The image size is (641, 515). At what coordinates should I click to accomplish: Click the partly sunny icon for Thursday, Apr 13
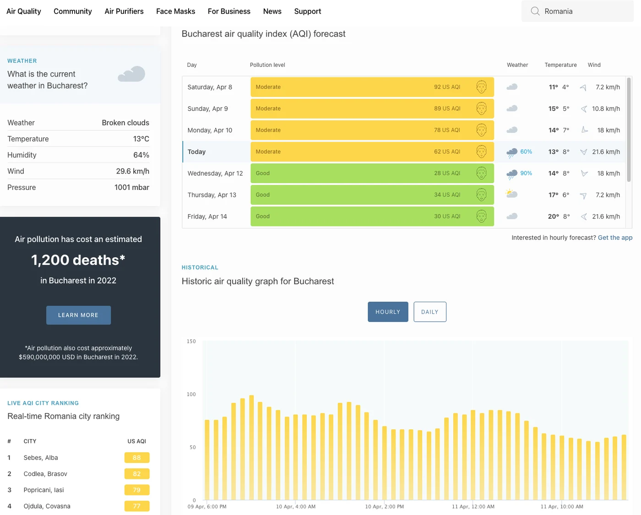511,194
